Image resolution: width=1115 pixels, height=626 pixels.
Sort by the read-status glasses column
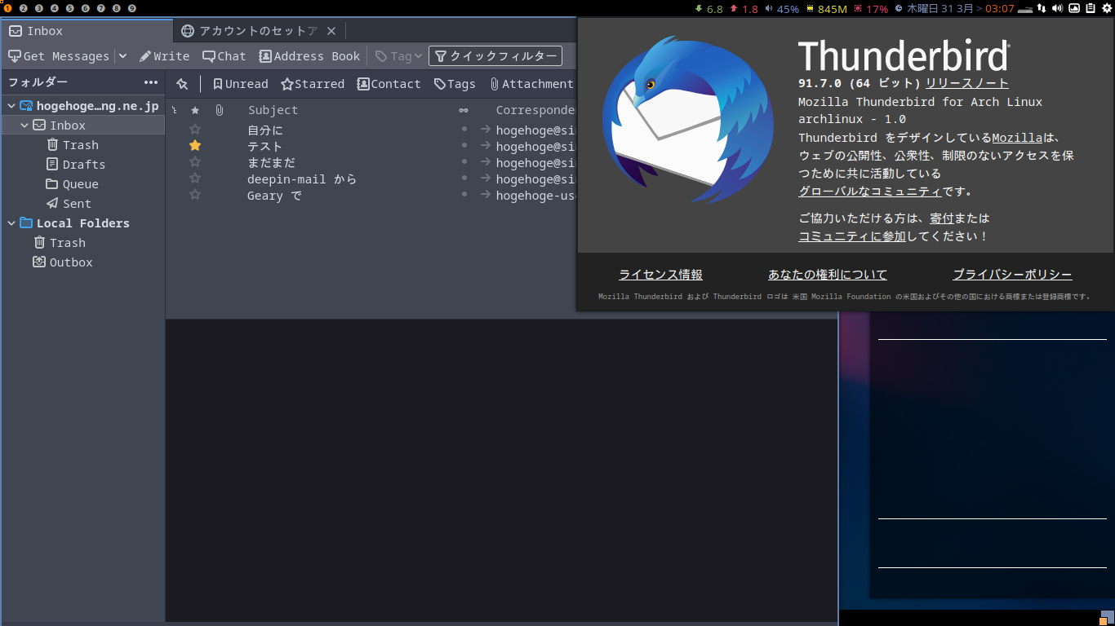(464, 110)
